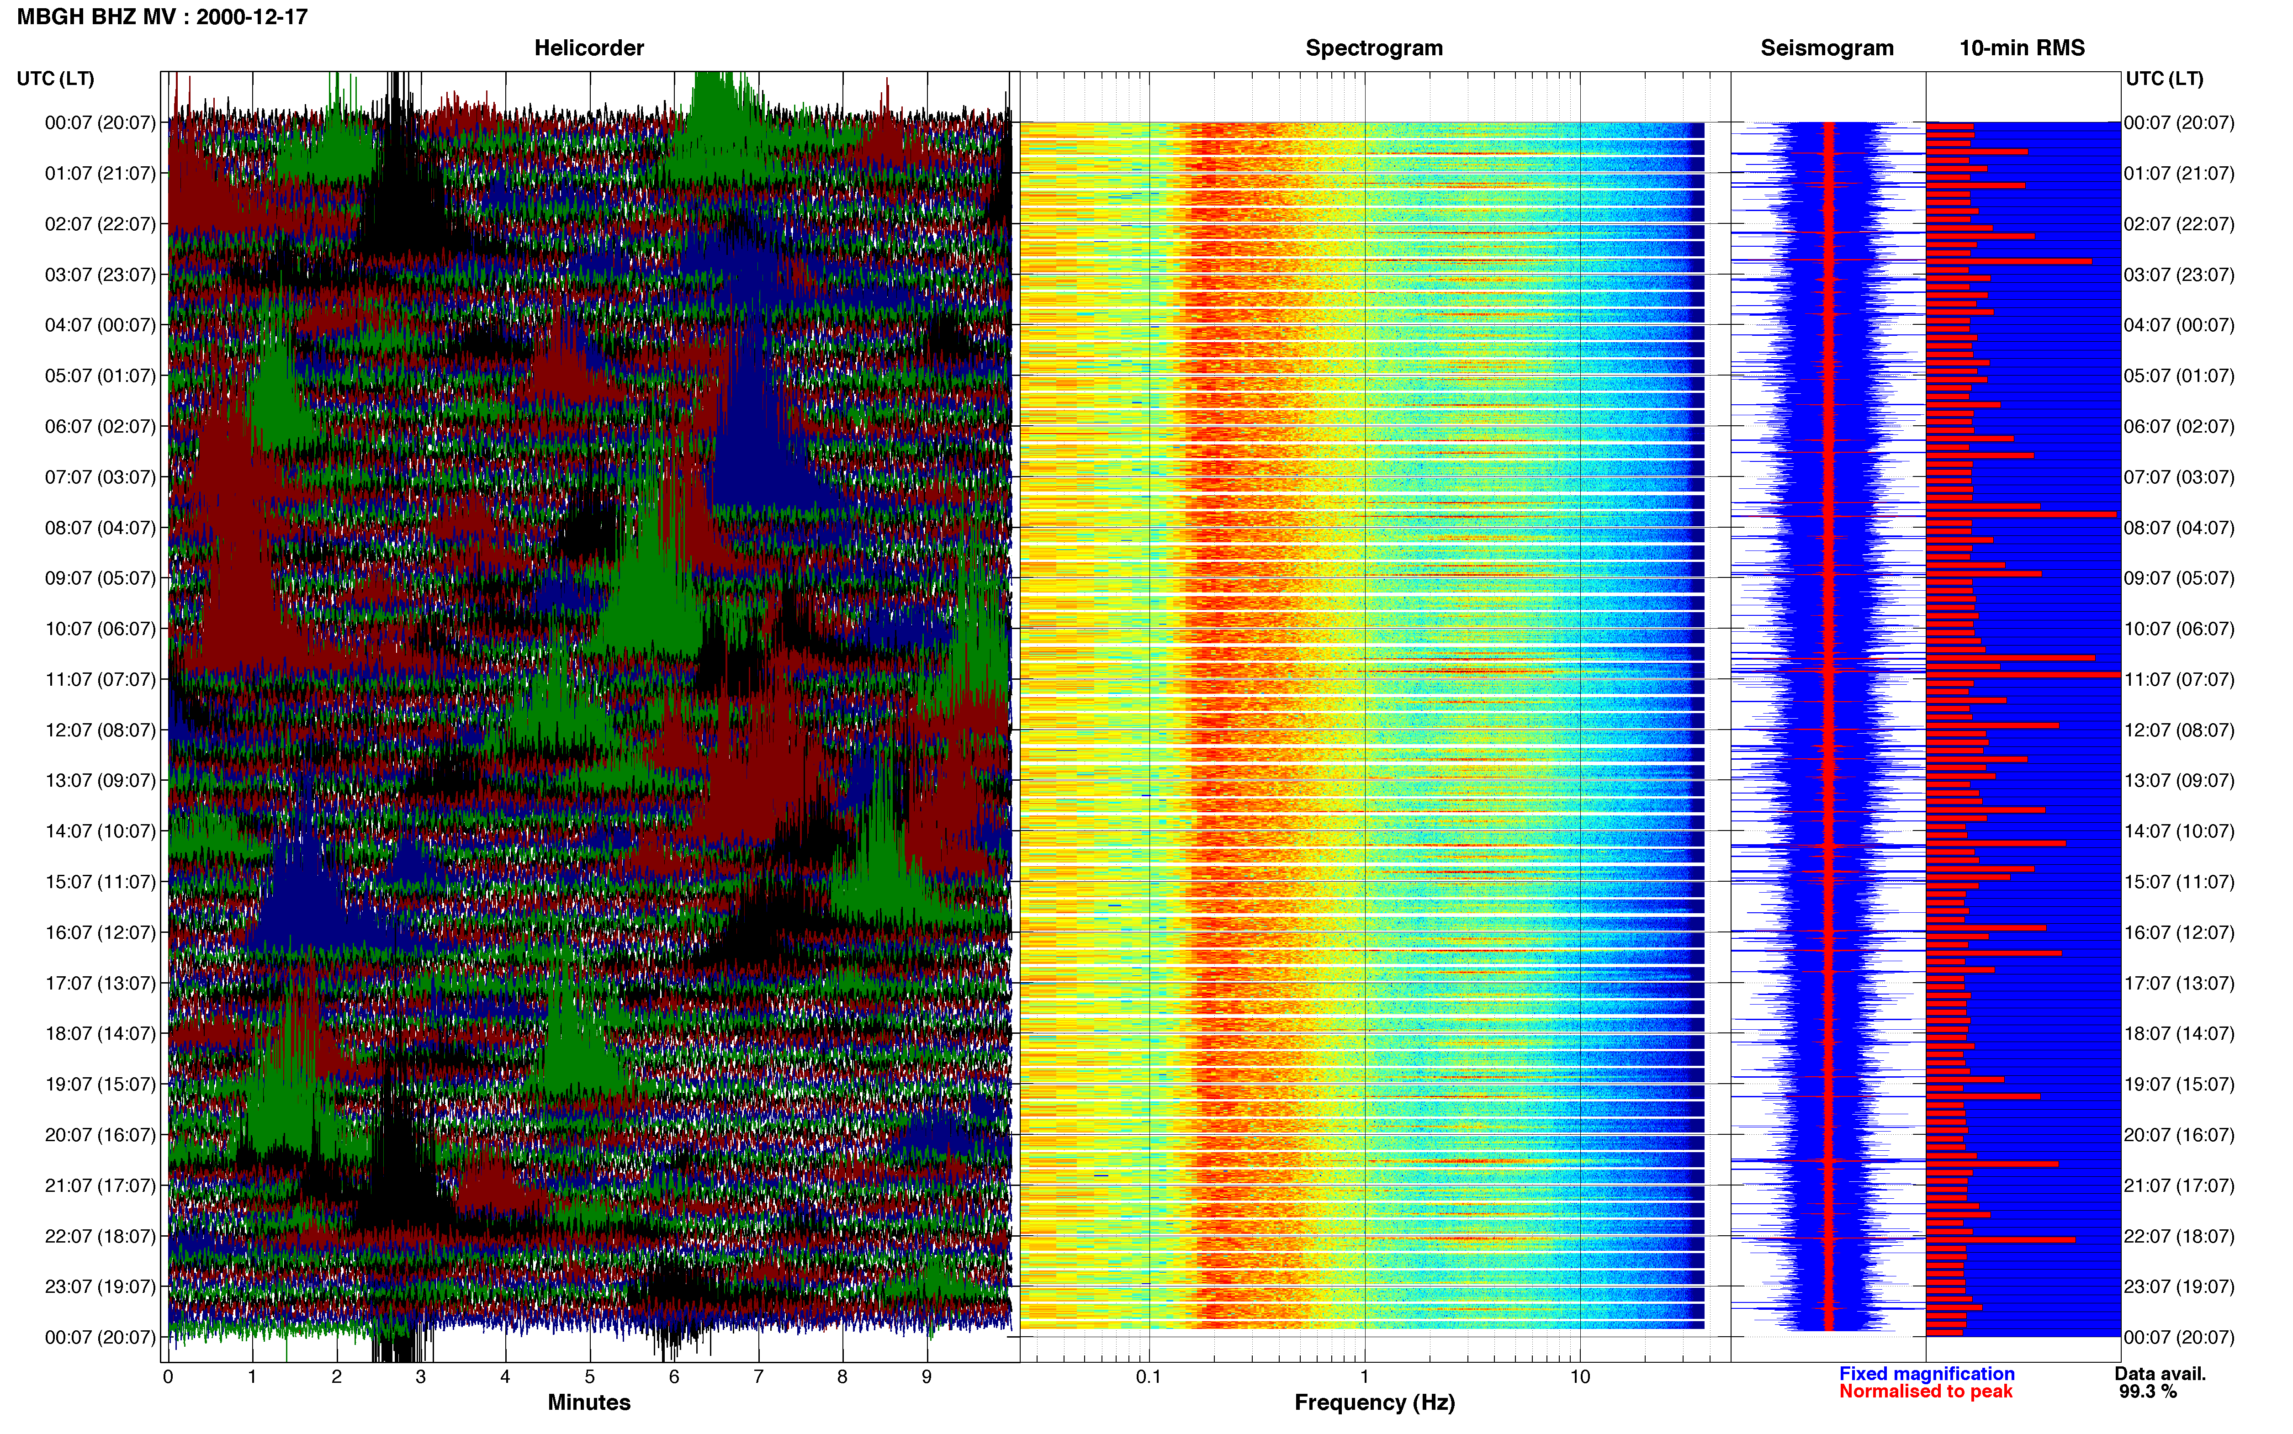This screenshot has width=2293, height=1434.
Task: Click left-axis time label 15:07 (11:07)
Action: click(x=100, y=882)
